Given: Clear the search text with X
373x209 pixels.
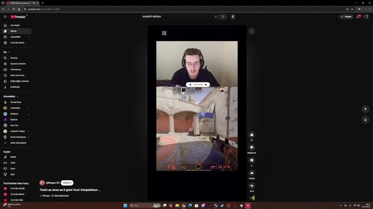Looking at the screenshot, I should point(216,17).
